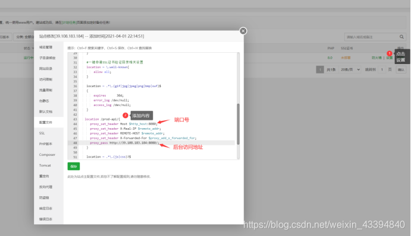This screenshot has width=411, height=236.
Task: Open the 访问限制 tab
Action: (46, 79)
